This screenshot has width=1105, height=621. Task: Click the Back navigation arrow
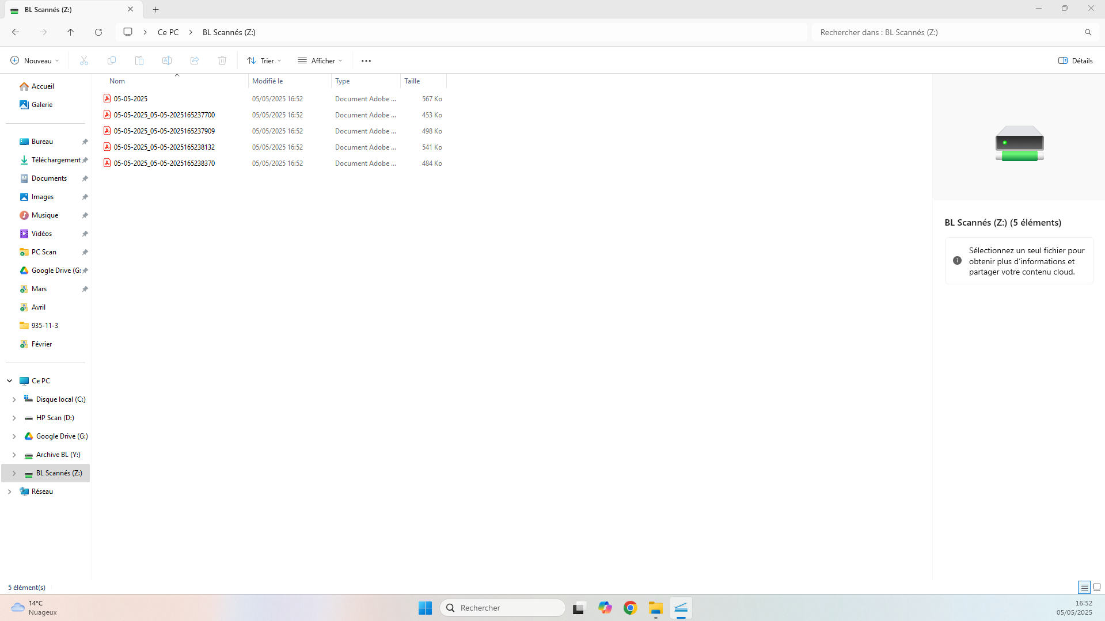[x=16, y=32]
